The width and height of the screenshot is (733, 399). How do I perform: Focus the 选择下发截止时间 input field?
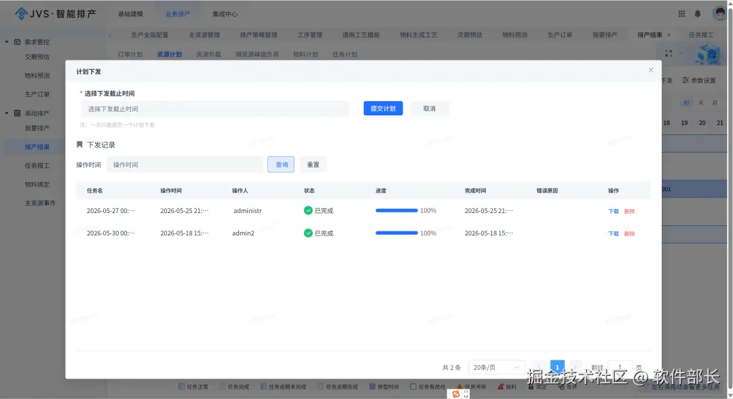pos(215,109)
